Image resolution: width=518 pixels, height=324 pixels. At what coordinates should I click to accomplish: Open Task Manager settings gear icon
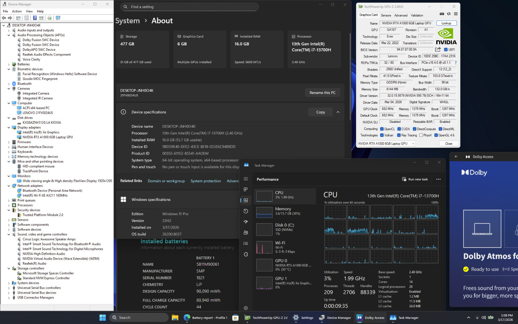(x=246, y=308)
